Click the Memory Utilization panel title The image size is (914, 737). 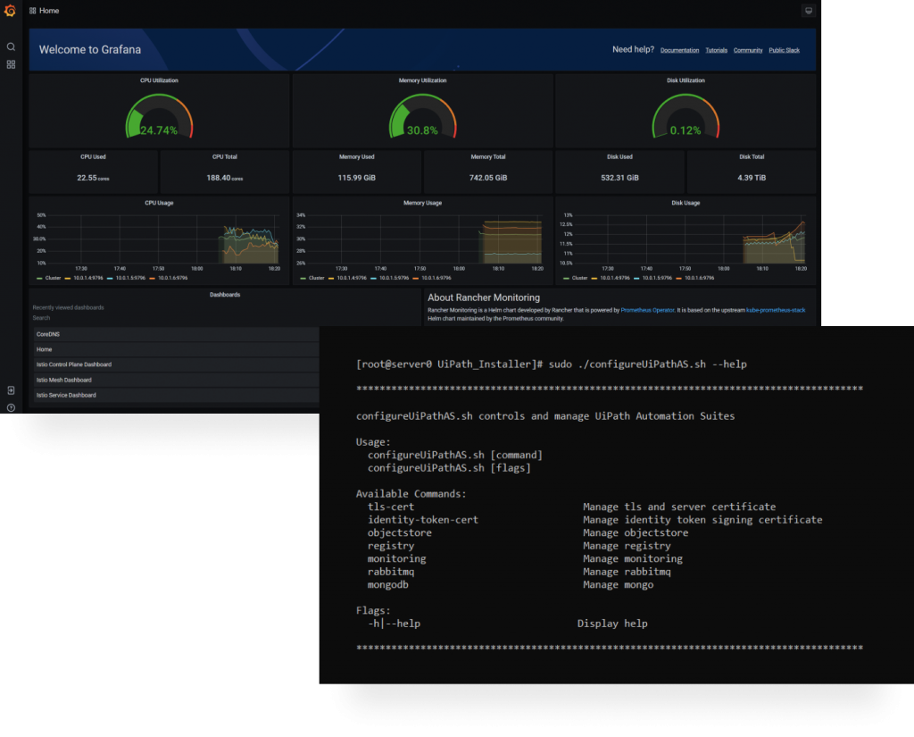(422, 80)
